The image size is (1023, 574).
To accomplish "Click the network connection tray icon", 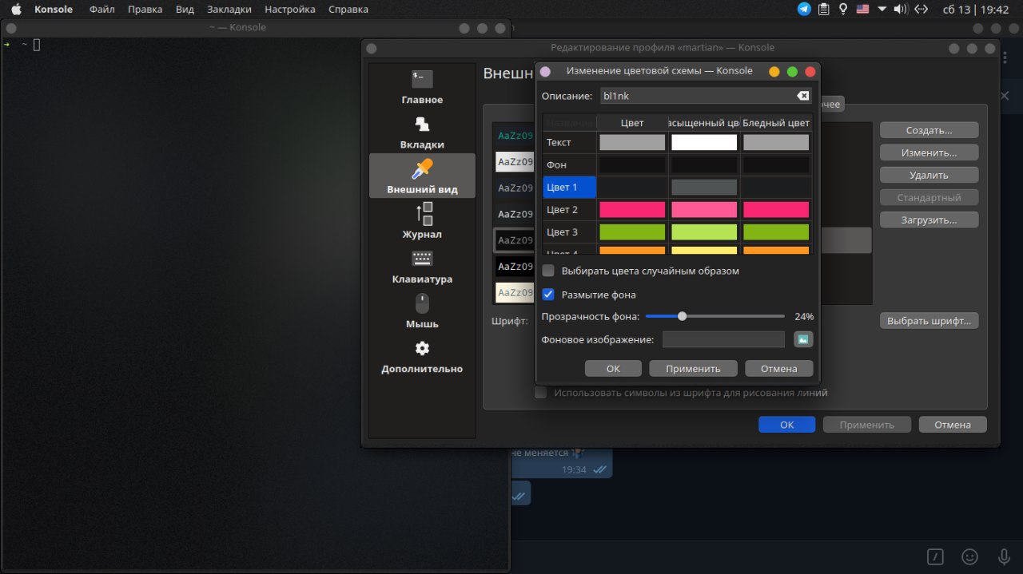I will pyautogui.click(x=921, y=10).
